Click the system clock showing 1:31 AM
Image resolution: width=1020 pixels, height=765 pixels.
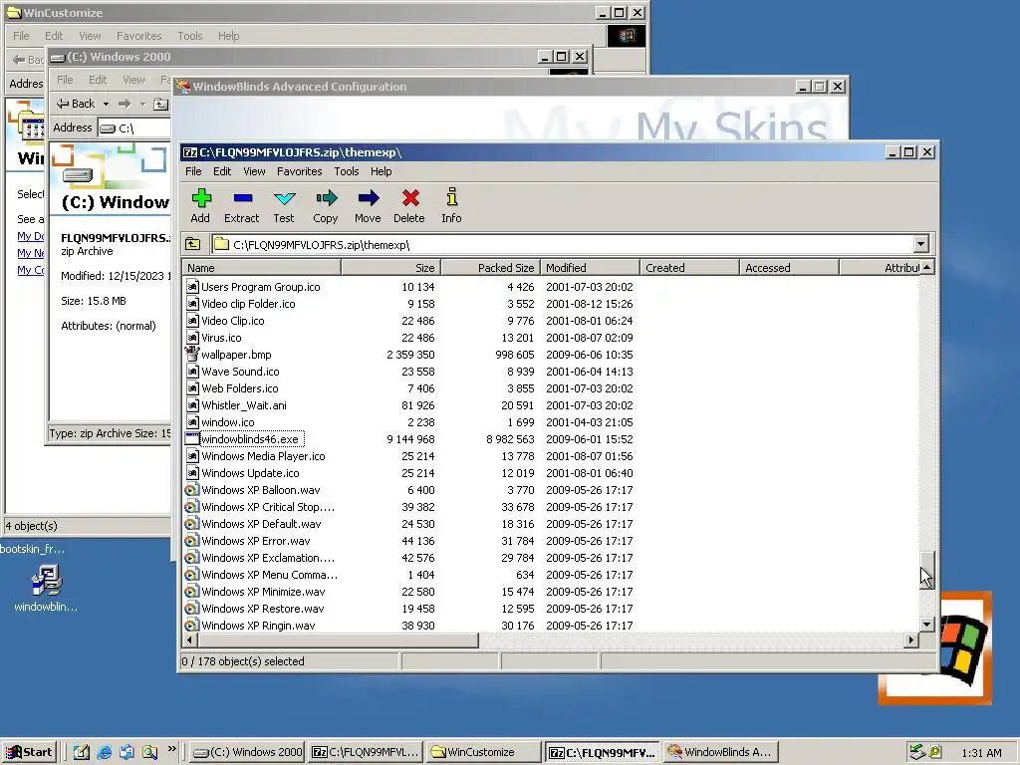pos(981,753)
